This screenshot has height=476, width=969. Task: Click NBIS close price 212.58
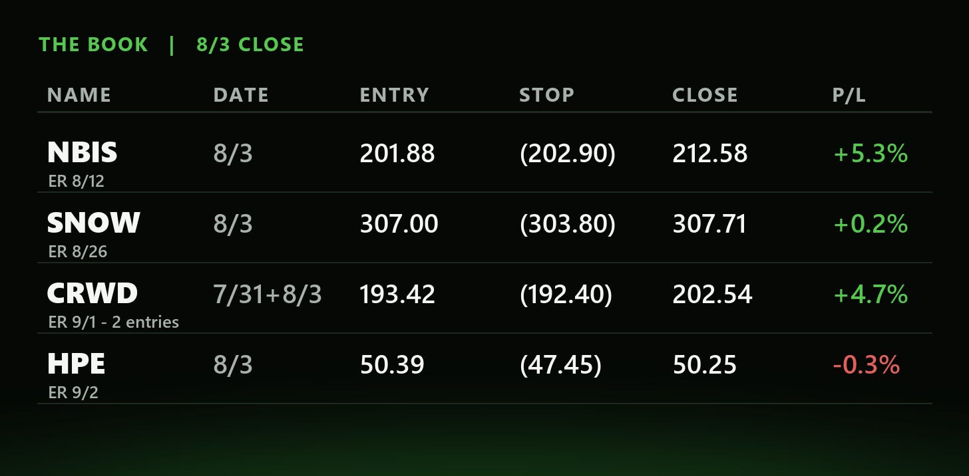coord(709,154)
